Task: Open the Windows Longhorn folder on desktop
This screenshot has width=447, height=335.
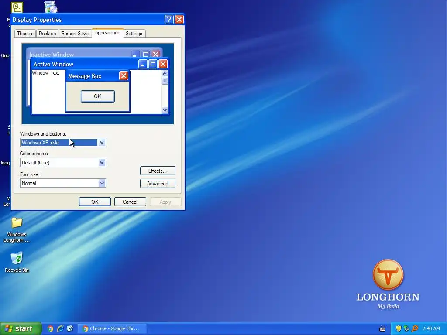Action: (17, 229)
